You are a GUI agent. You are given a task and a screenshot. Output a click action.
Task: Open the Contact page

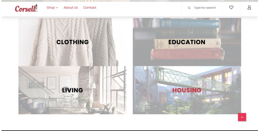click(x=90, y=7)
